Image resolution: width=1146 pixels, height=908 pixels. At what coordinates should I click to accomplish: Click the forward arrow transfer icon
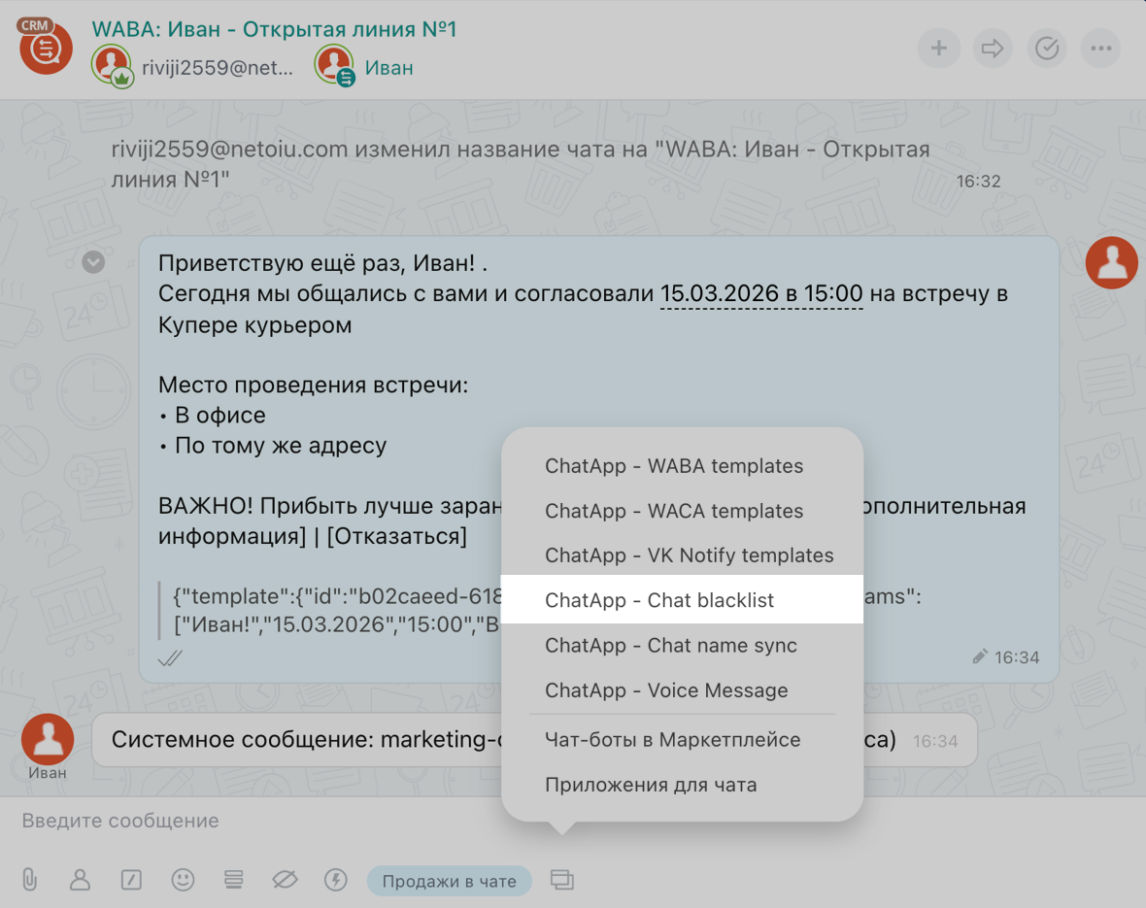tap(993, 48)
